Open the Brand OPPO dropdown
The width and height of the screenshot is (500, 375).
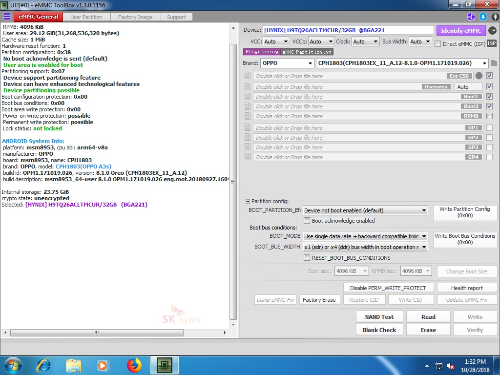click(287, 63)
